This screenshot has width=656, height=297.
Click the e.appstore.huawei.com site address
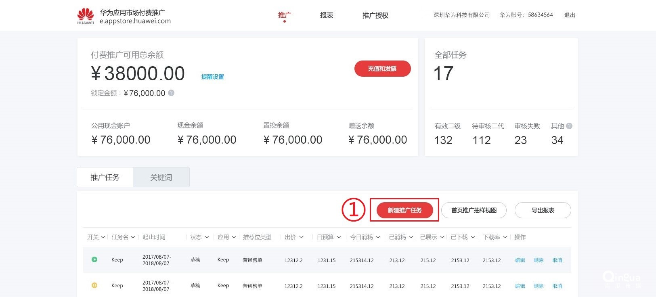pyautogui.click(x=135, y=21)
